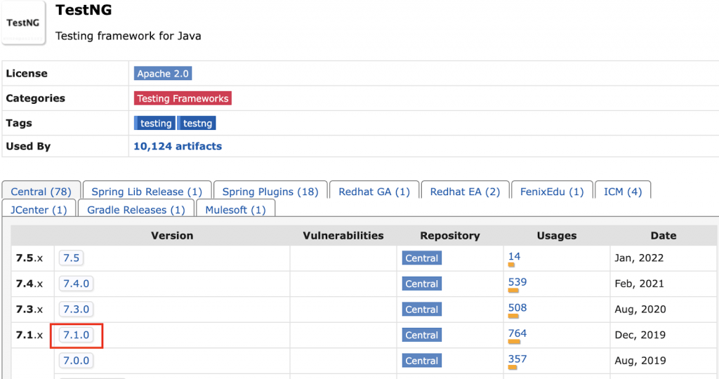Open version 7.5 link
This screenshot has height=379, width=719.
(71, 258)
